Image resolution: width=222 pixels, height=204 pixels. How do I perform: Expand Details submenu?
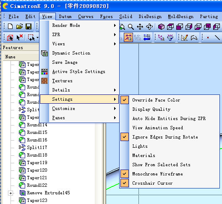point(79,90)
